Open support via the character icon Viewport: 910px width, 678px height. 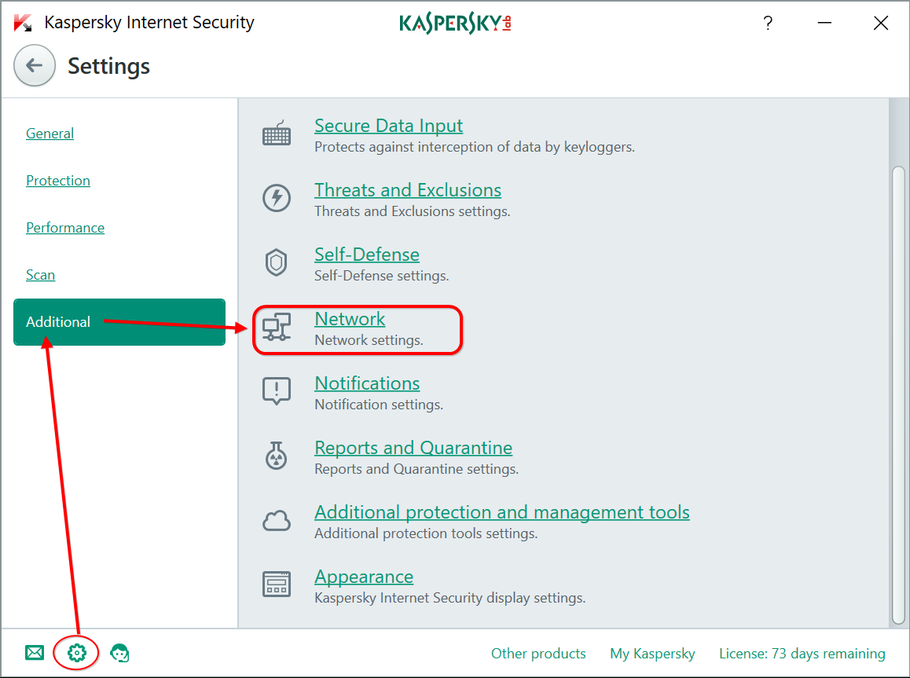[x=119, y=653]
